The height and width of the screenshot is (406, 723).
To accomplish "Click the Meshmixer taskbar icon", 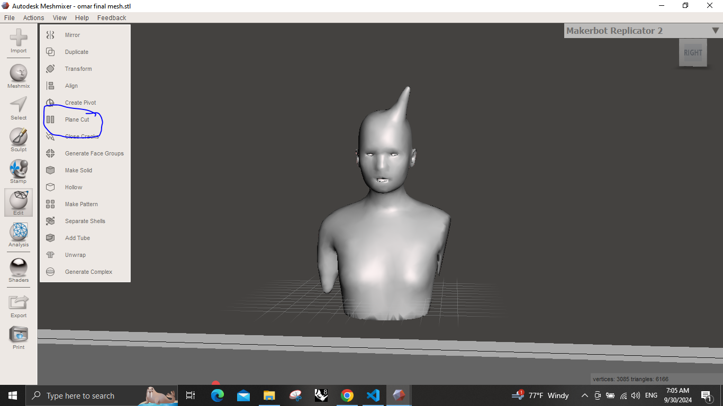I will pos(399,395).
